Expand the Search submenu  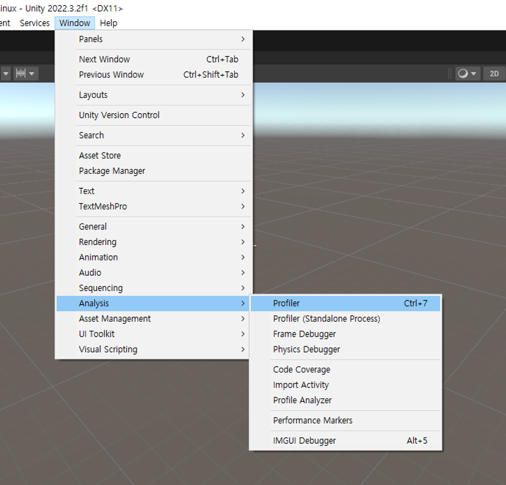pyautogui.click(x=152, y=136)
